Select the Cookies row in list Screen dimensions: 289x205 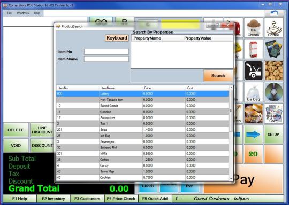142,177
